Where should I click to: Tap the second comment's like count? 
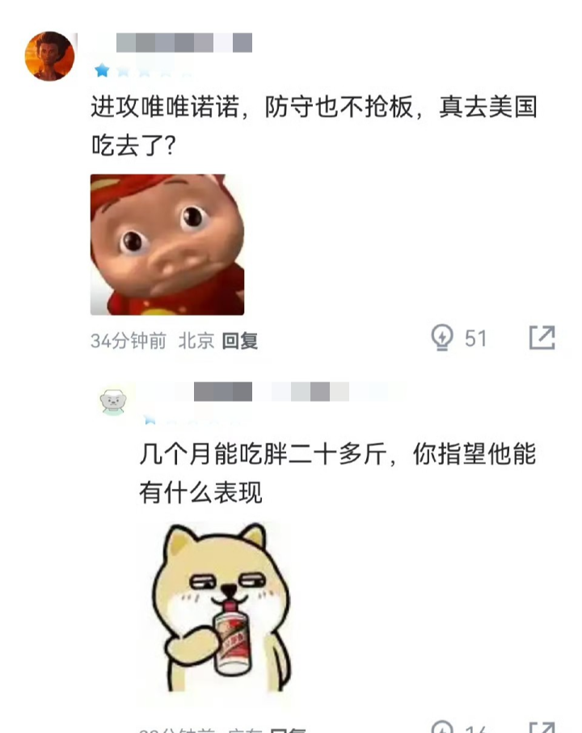(x=476, y=728)
